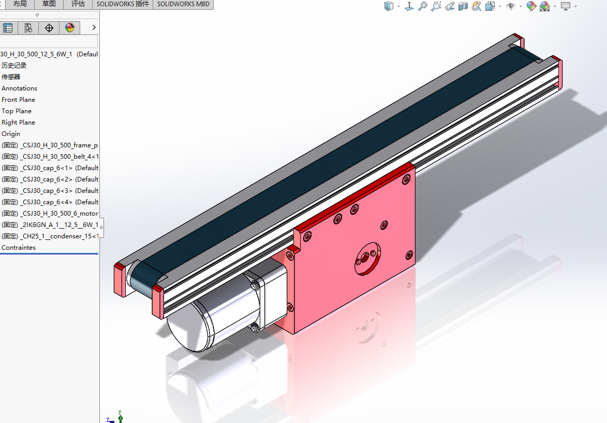Screen dimensions: 607x423
Task: Select Top Plane in the tree
Action: [17, 111]
